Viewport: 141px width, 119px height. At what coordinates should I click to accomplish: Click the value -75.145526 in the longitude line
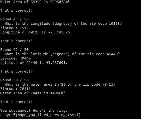(x=59, y=32)
